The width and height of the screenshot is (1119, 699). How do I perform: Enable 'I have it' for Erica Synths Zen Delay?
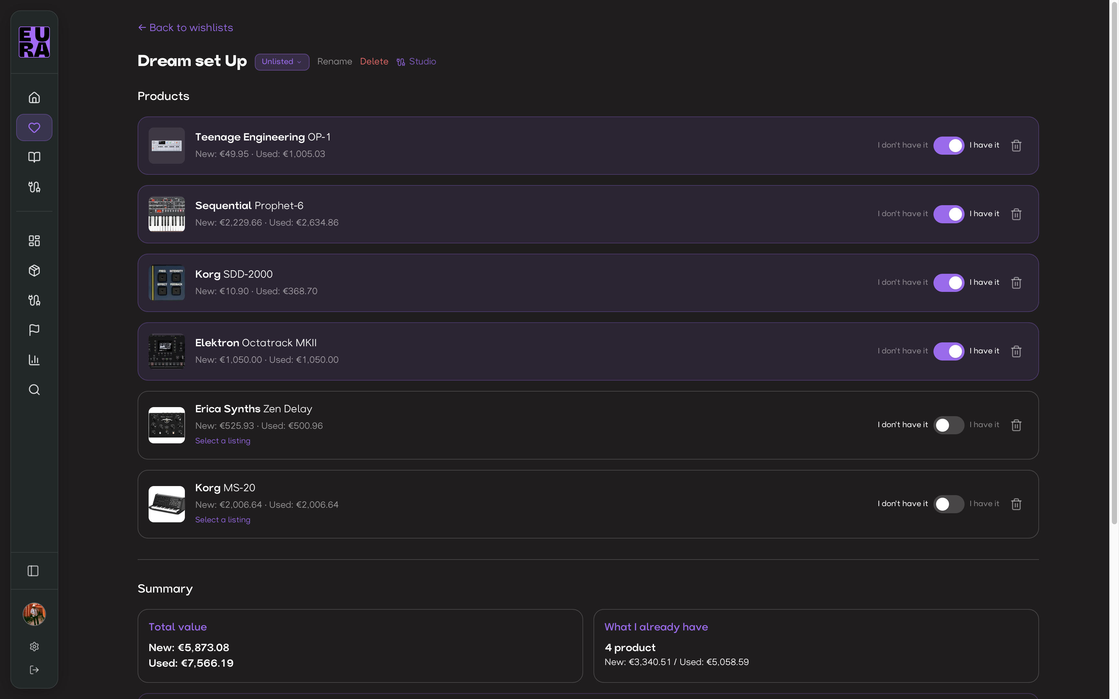click(949, 425)
